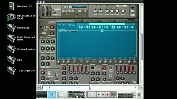
Task: Open the Macintosh HD drive icon
Action: (x=12, y=6)
